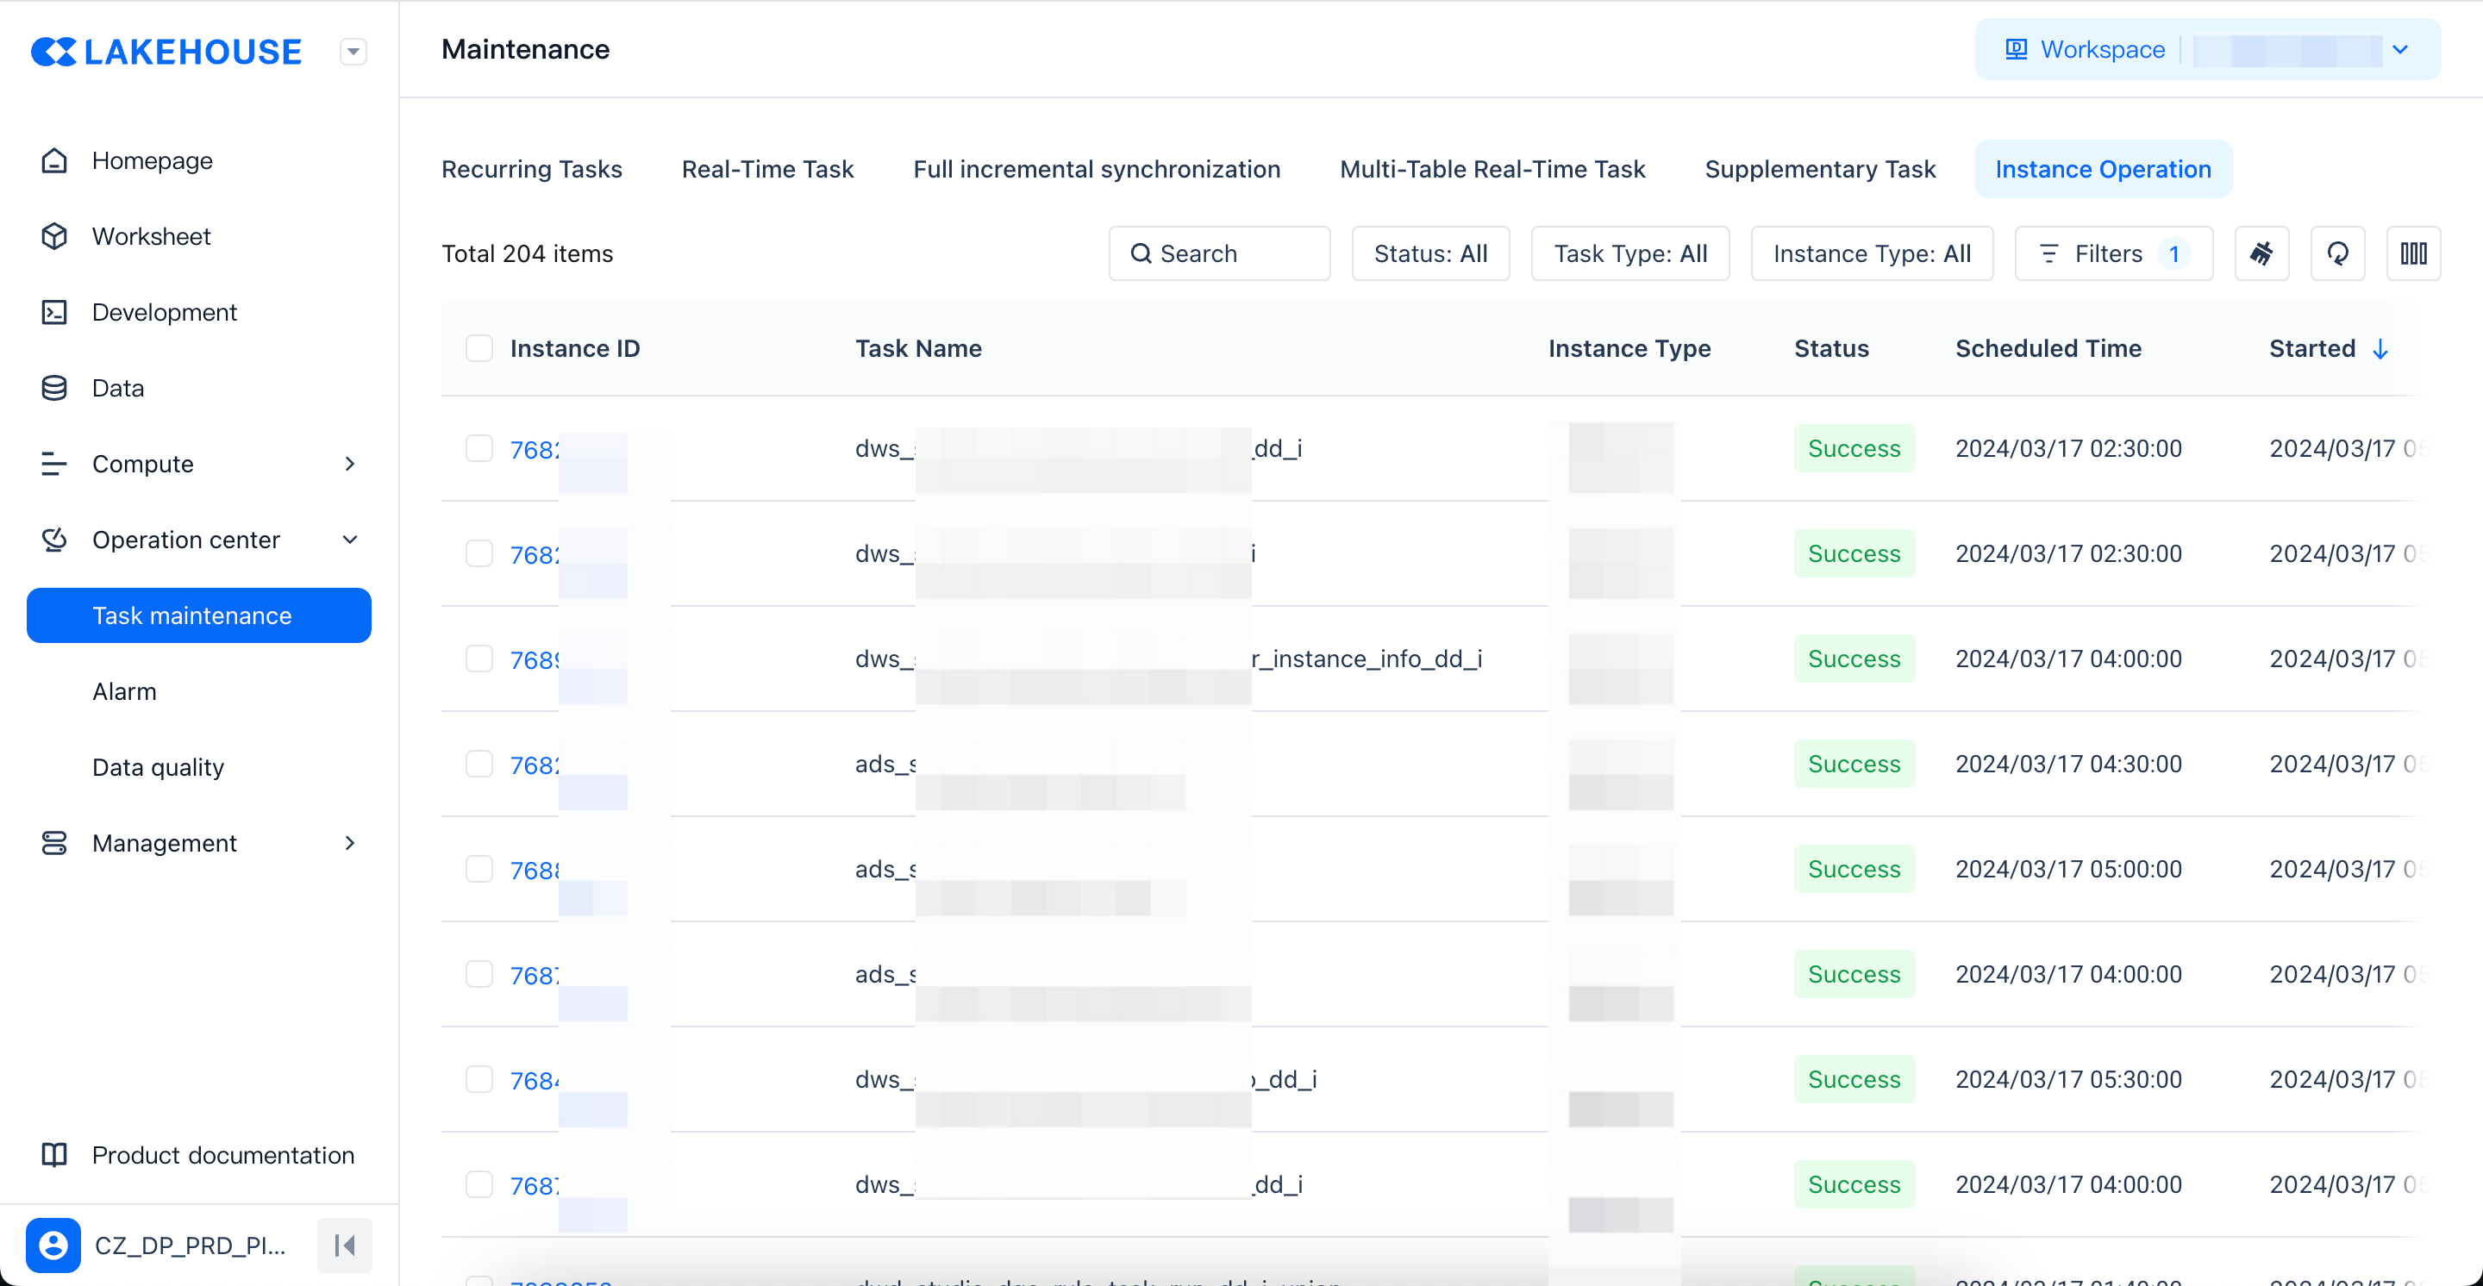Viewport: 2483px width, 1286px height.
Task: Collapse the sidebar with the arrow icon
Action: [x=344, y=1245]
